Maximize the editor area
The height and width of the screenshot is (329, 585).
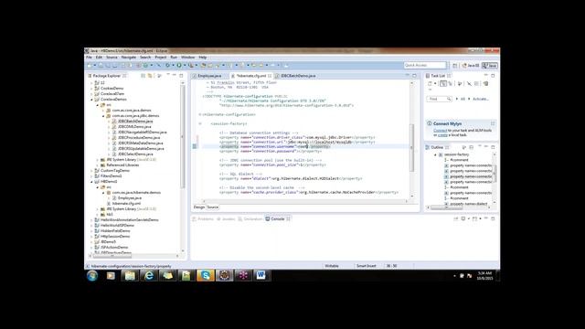414,76
